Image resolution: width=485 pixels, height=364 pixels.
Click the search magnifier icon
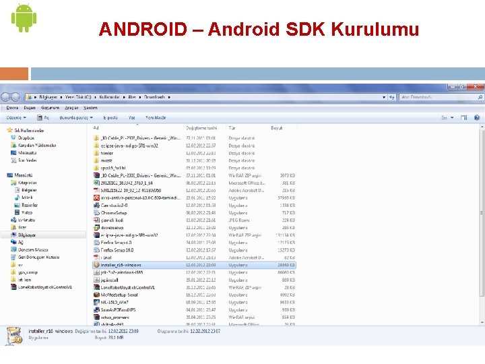pyautogui.click(x=480, y=97)
